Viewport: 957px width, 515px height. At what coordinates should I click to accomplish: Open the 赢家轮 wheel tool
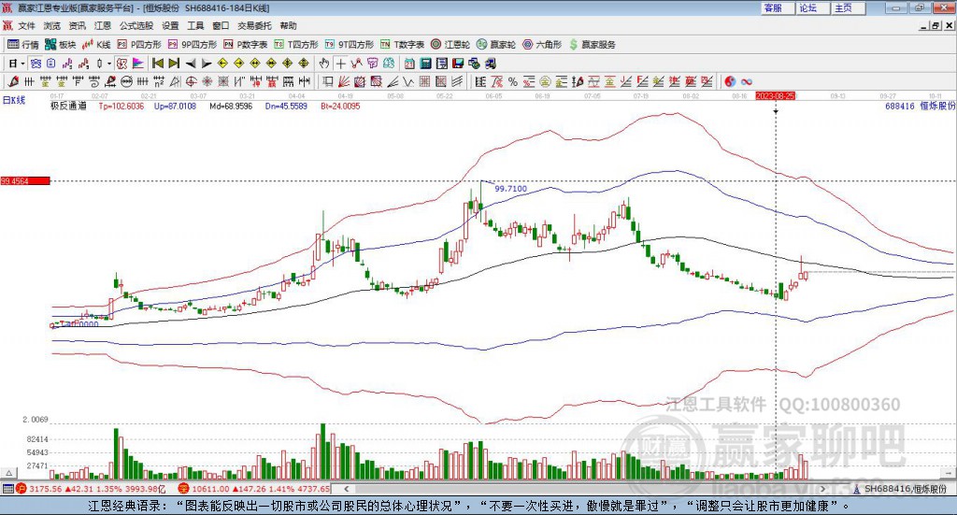(496, 45)
